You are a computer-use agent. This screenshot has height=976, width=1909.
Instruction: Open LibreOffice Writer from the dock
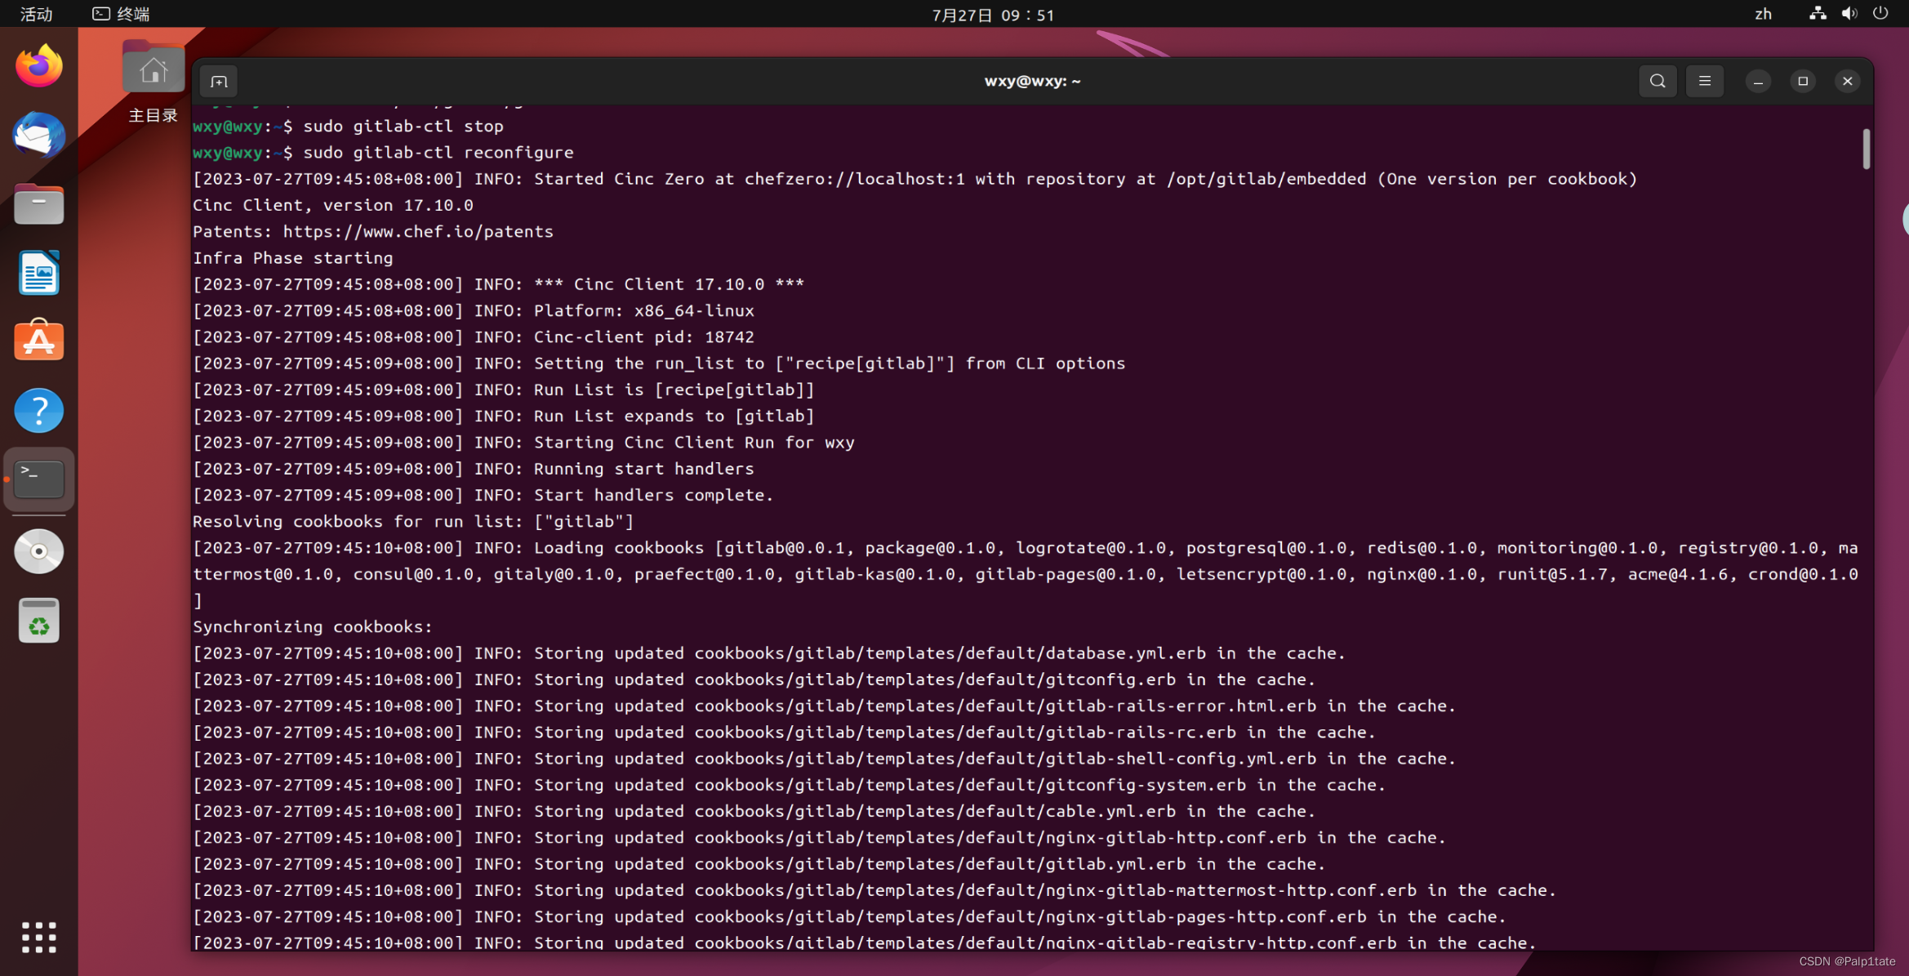pos(38,273)
